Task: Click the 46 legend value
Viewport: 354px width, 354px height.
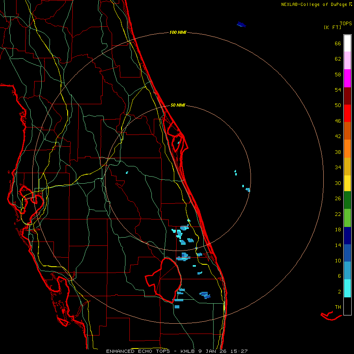Action: tap(338, 121)
